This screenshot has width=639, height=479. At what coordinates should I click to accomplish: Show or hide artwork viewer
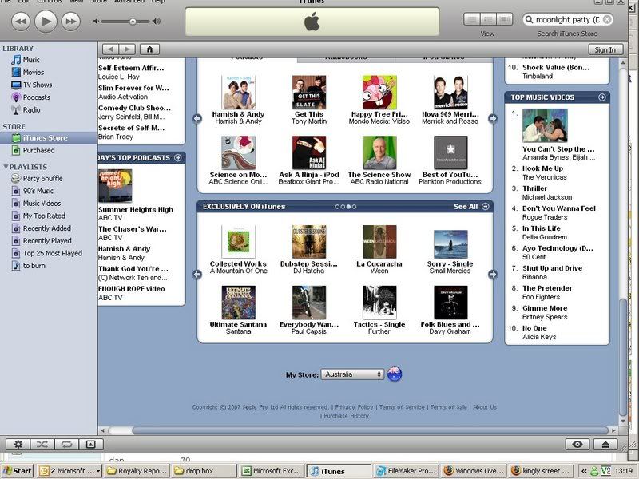click(91, 445)
